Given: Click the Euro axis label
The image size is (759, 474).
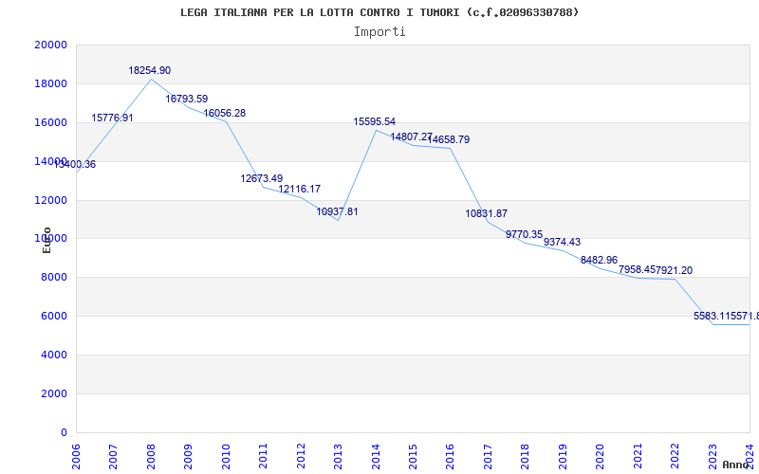Looking at the screenshot, I should [46, 241].
